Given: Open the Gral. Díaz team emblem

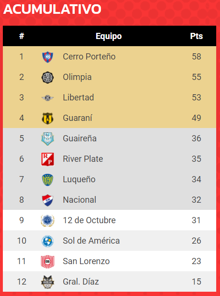Looking at the screenshot, I should 48,282.
